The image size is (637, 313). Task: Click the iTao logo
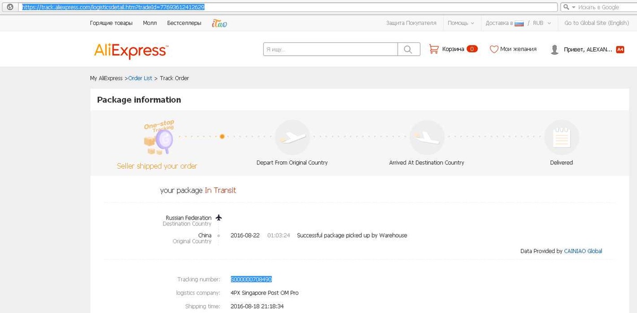pyautogui.click(x=219, y=23)
